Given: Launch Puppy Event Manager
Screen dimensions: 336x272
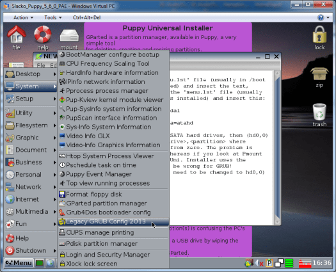Looking at the screenshot, I should [x=113, y=174].
